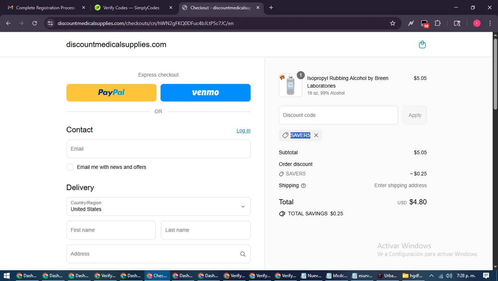The image size is (498, 281).
Task: Open the Urba app in the taskbar
Action: 388,276
